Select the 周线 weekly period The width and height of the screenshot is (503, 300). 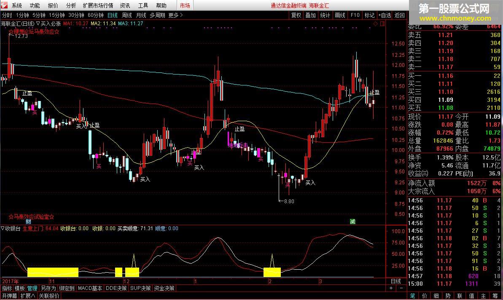[127, 15]
